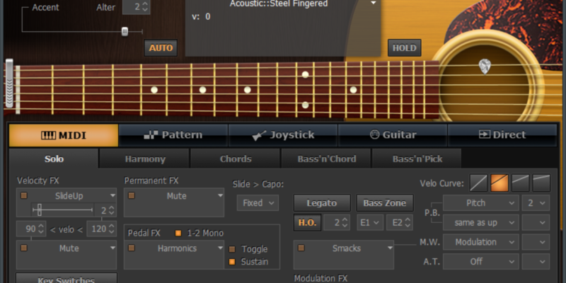Open the Slide > Capo Fixed dropdown
Viewport: 566px width, 283px height.
click(258, 203)
